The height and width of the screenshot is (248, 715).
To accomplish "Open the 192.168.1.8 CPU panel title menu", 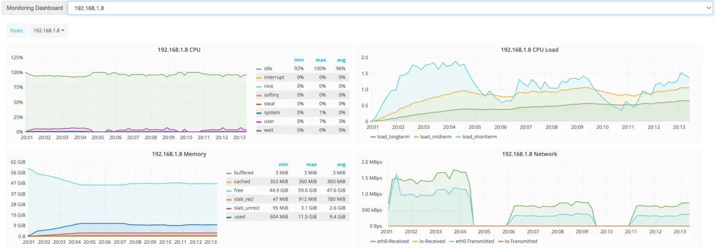I will tap(179, 49).
